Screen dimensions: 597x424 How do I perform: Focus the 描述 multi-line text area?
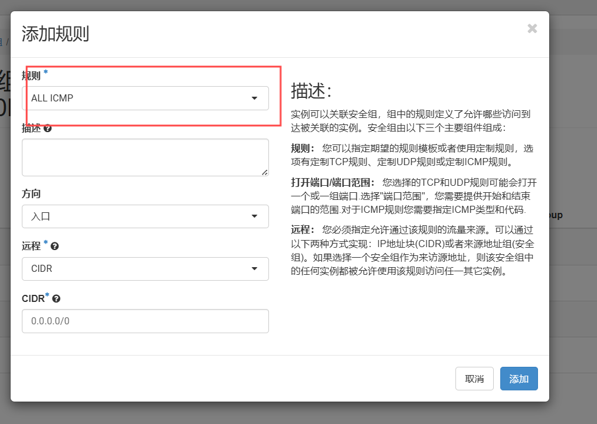[145, 157]
